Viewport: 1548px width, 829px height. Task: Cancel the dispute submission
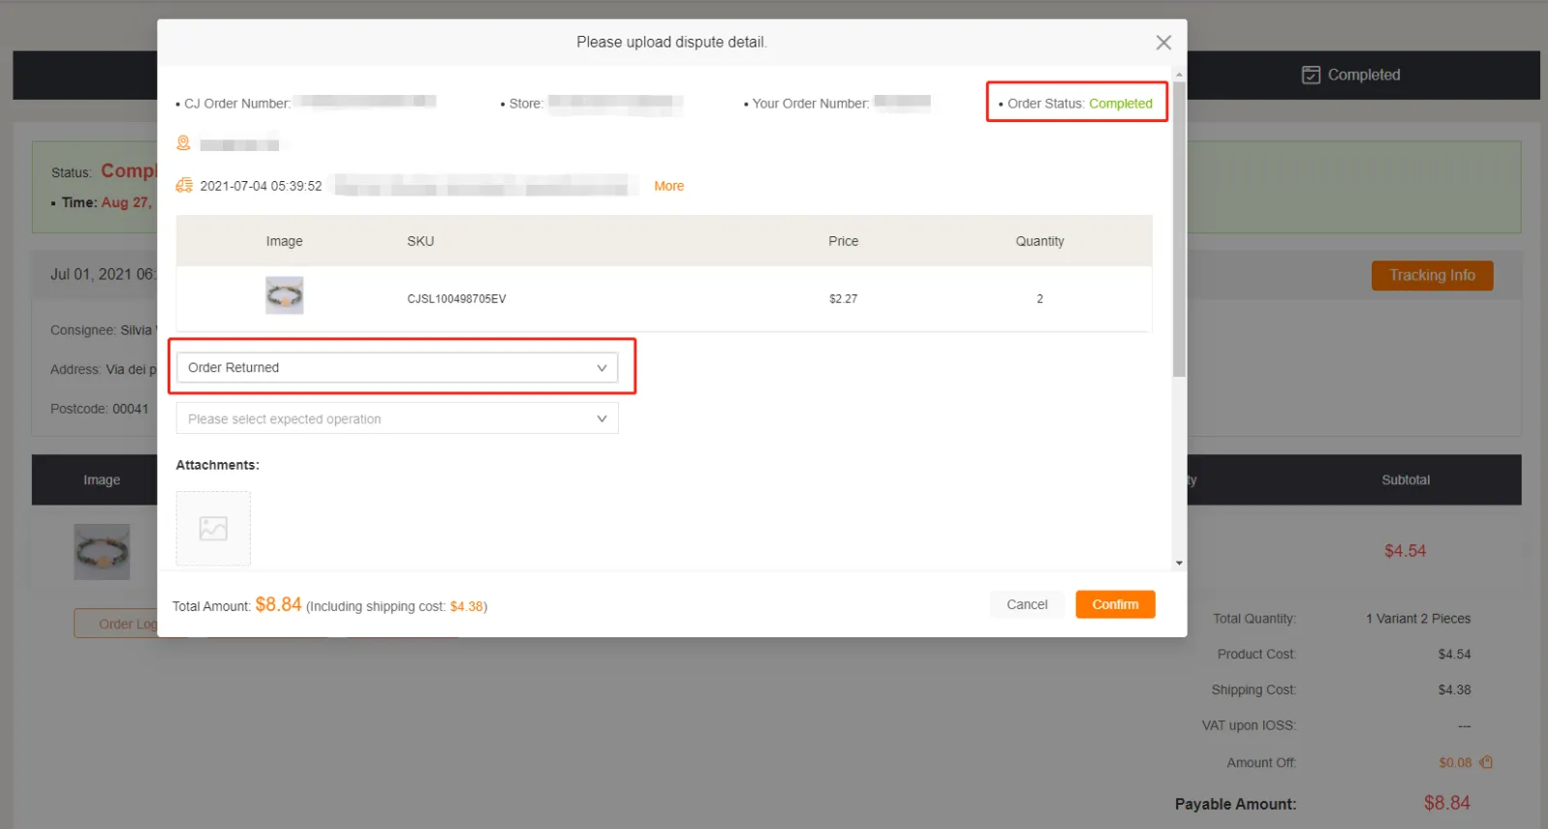[1027, 604]
